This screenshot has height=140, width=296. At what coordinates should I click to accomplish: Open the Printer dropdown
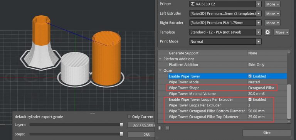(x=225, y=4)
